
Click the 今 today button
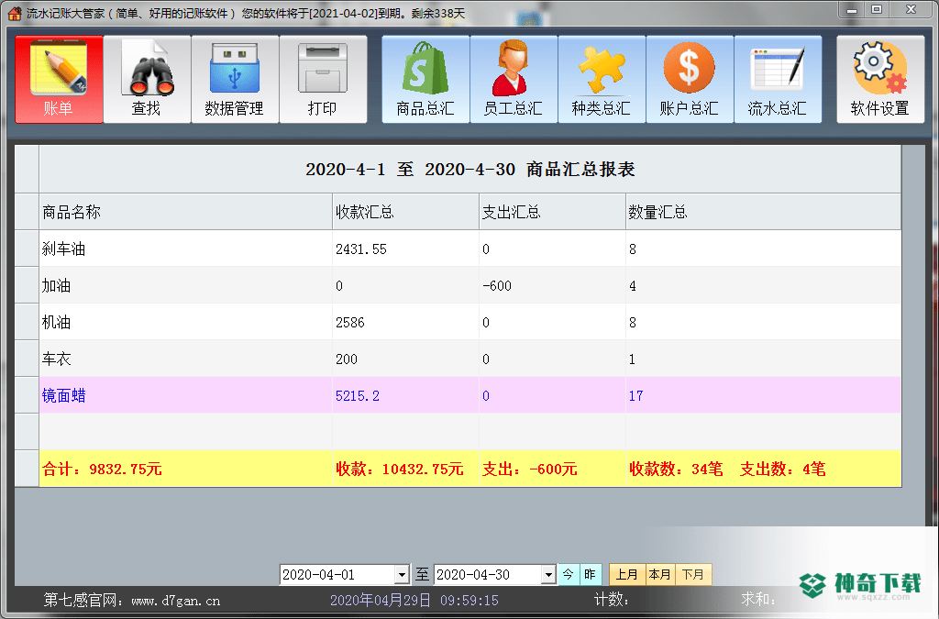[569, 575]
